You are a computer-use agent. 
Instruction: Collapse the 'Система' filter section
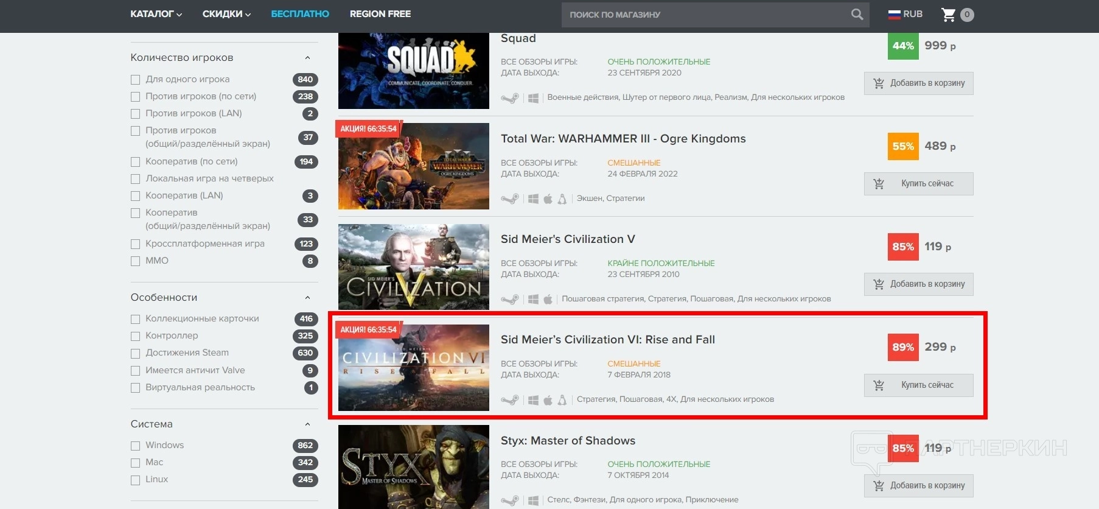[307, 424]
